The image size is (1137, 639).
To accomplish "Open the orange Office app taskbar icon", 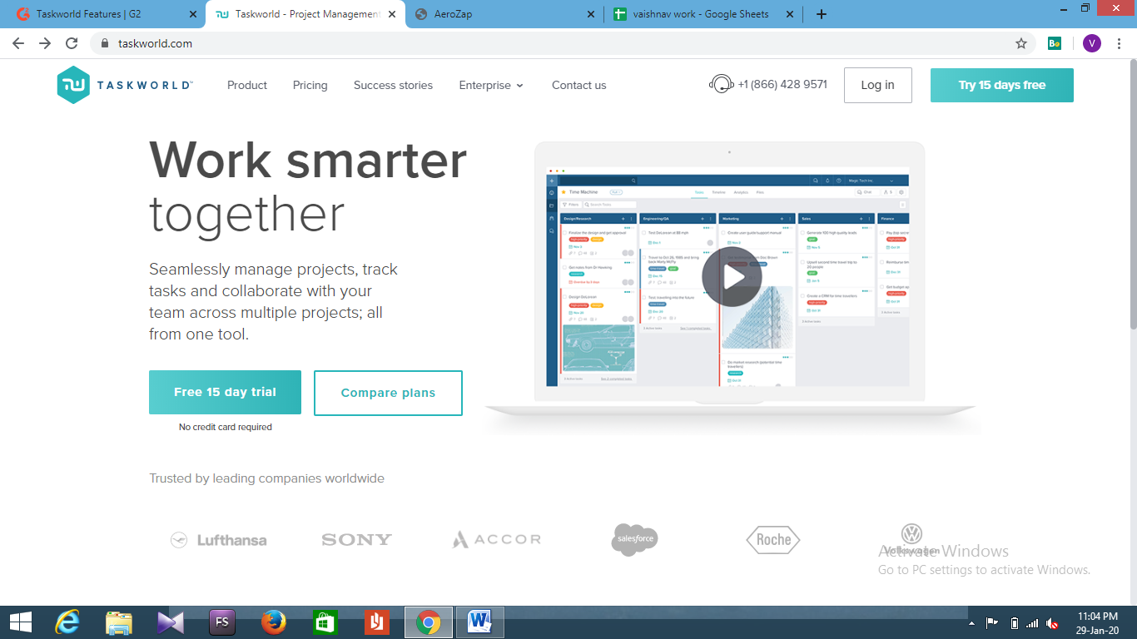I will click(x=377, y=622).
